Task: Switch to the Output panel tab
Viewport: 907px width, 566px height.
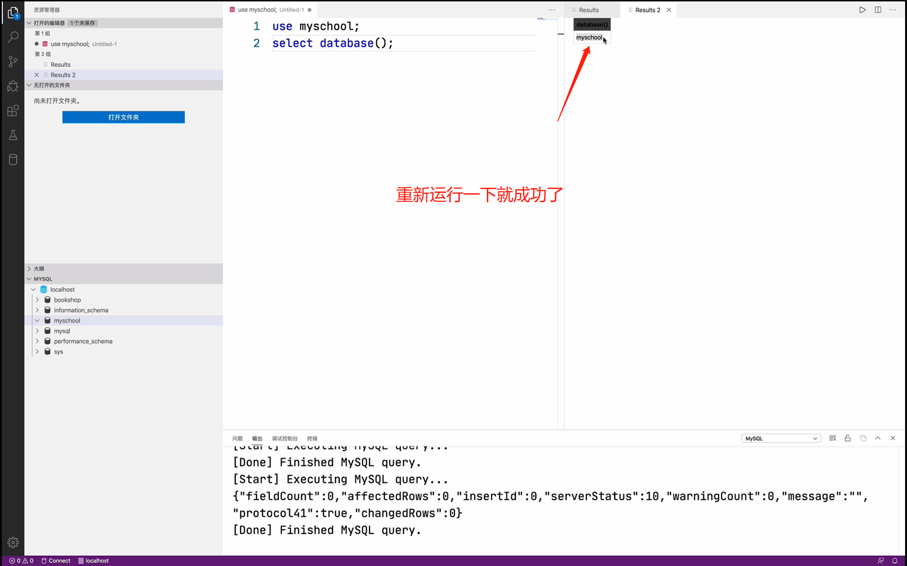Action: [257, 438]
